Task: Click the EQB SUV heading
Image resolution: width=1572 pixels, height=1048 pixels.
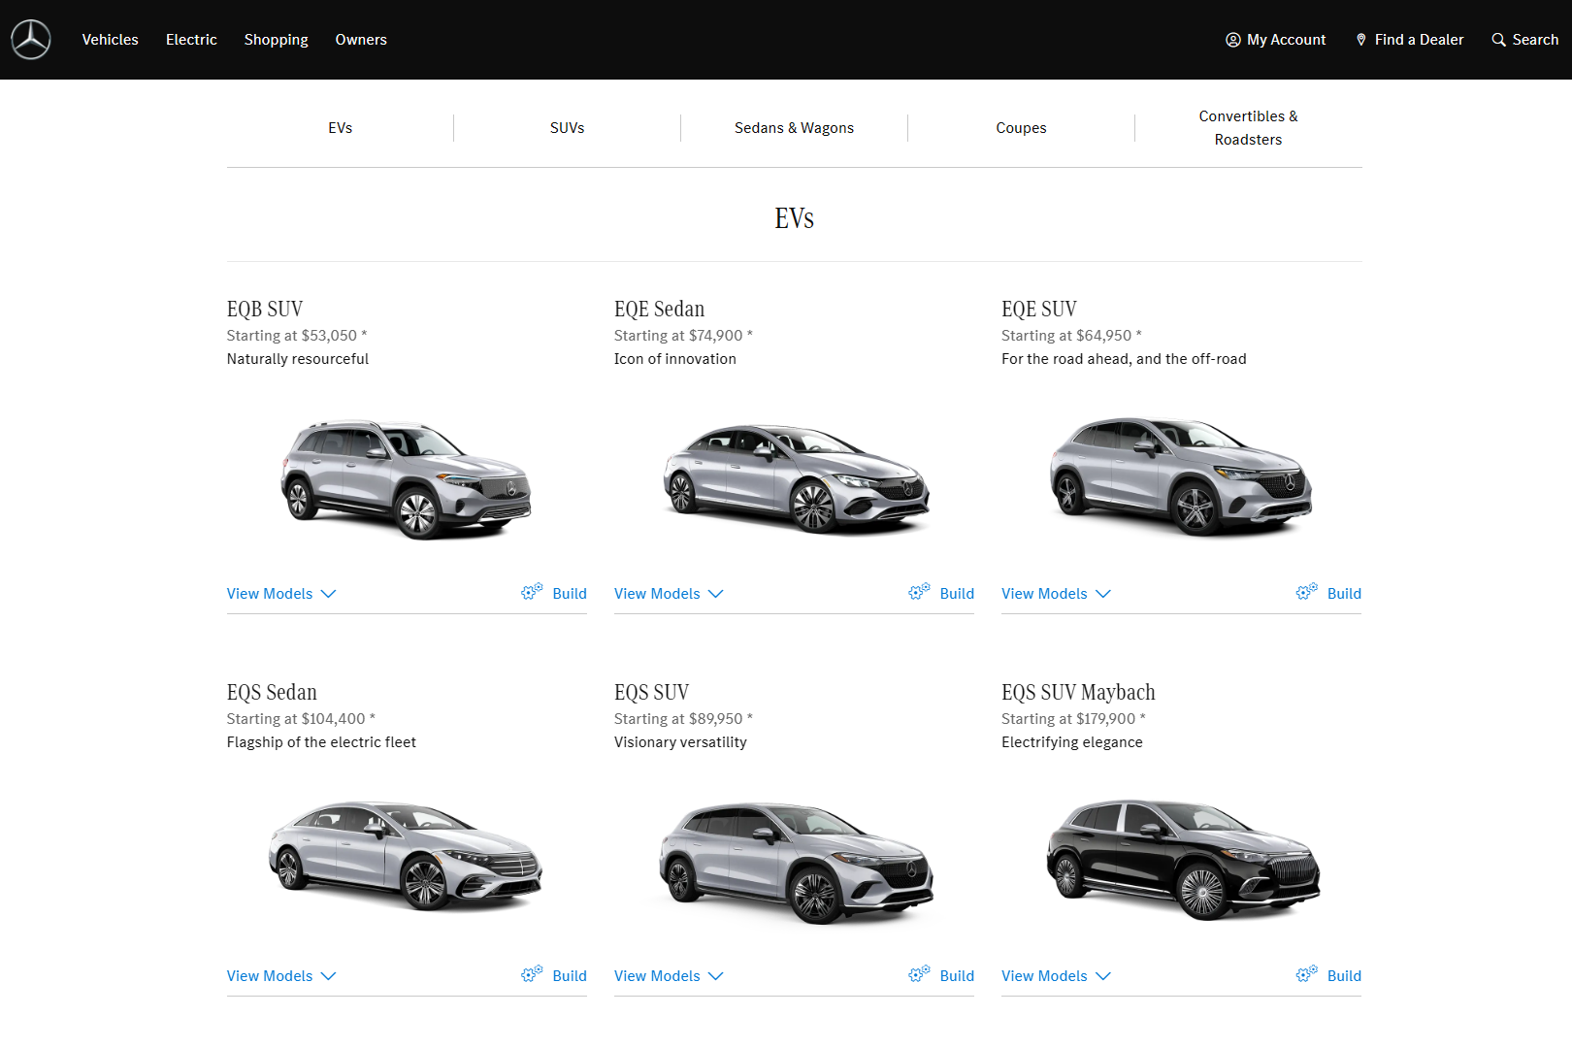Action: [265, 310]
